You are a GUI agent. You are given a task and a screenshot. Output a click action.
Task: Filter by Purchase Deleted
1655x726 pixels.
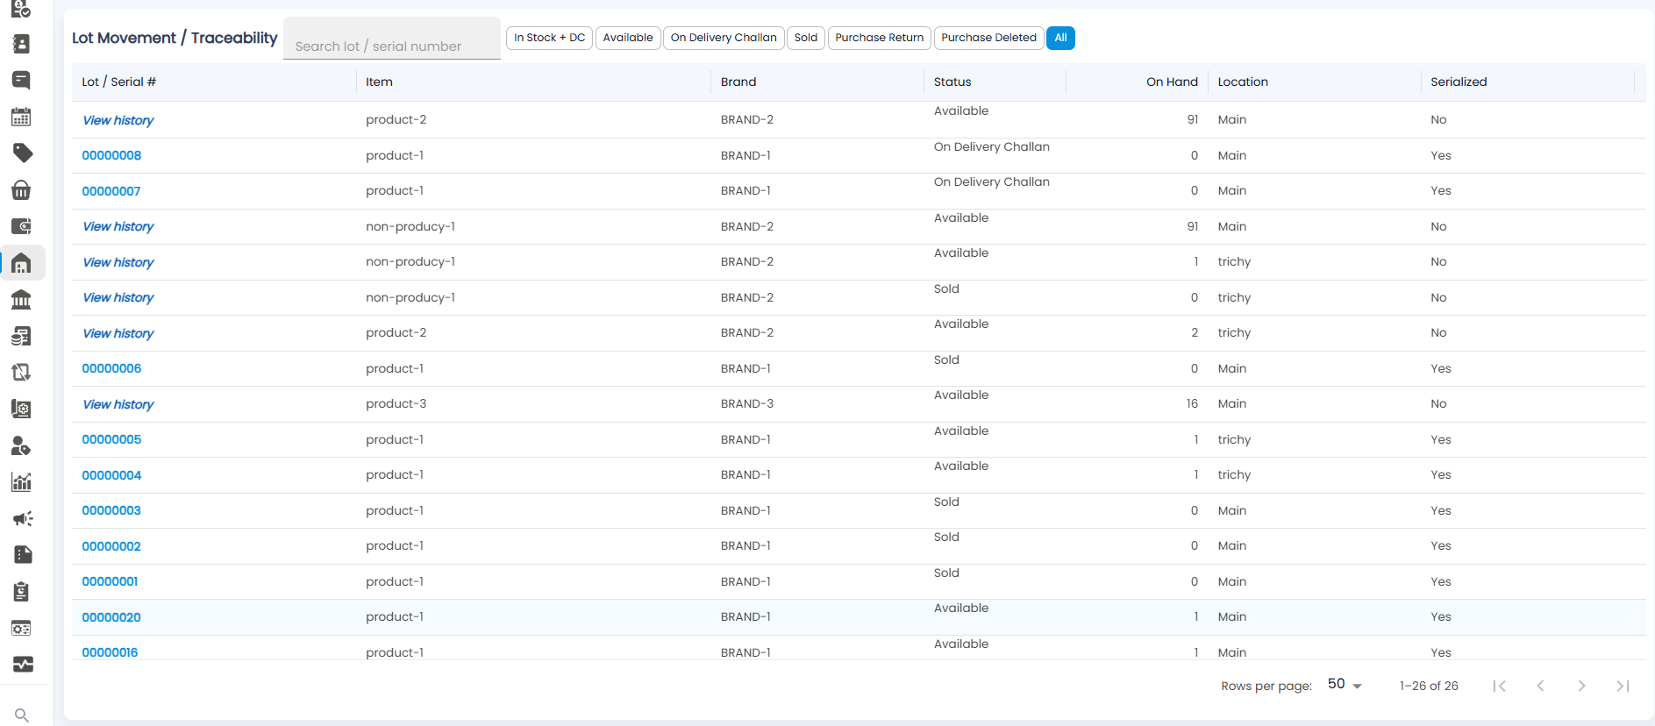click(988, 38)
